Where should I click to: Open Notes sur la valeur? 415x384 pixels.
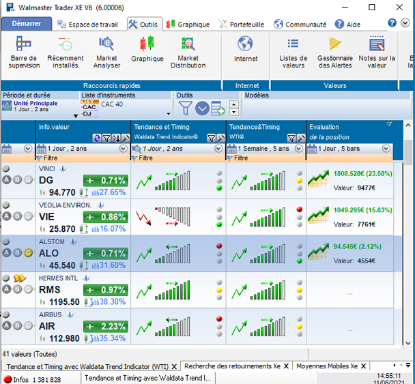point(377,52)
